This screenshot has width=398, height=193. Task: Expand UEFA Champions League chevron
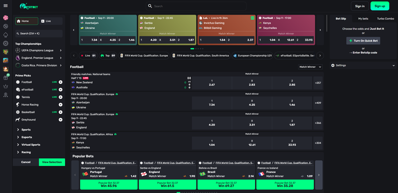point(61,51)
